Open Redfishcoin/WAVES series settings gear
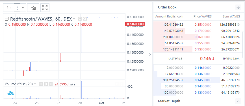Viewport: 245px width, 106px height. [85, 19]
